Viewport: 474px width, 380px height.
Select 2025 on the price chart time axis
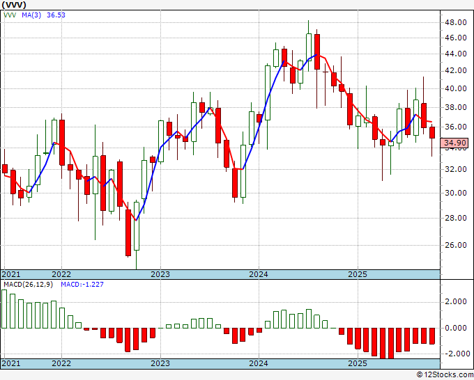[x=358, y=274]
